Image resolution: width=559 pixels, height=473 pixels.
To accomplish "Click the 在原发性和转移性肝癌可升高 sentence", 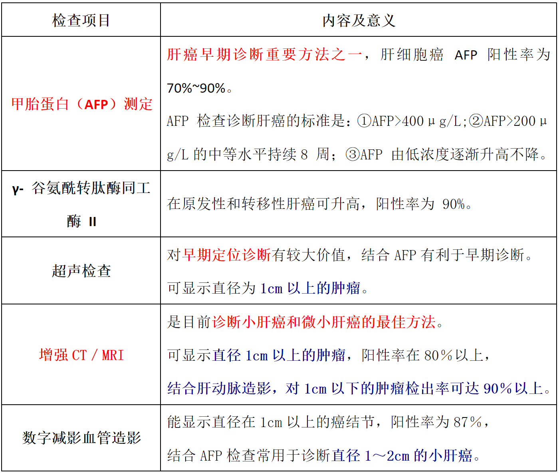I will [264, 204].
